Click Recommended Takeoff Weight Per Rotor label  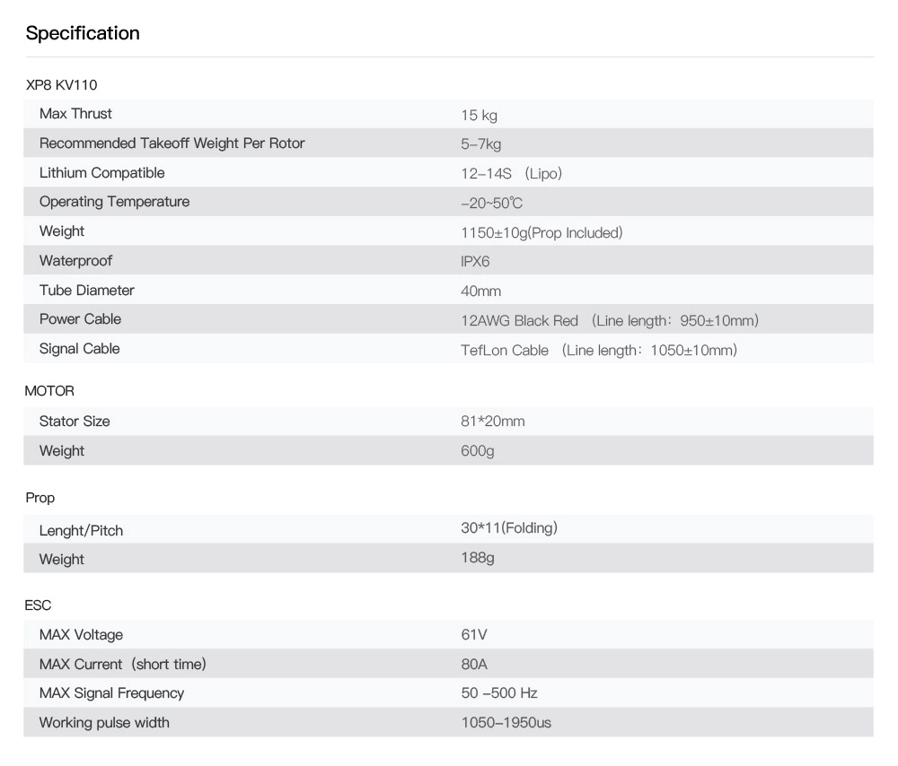[x=172, y=144]
